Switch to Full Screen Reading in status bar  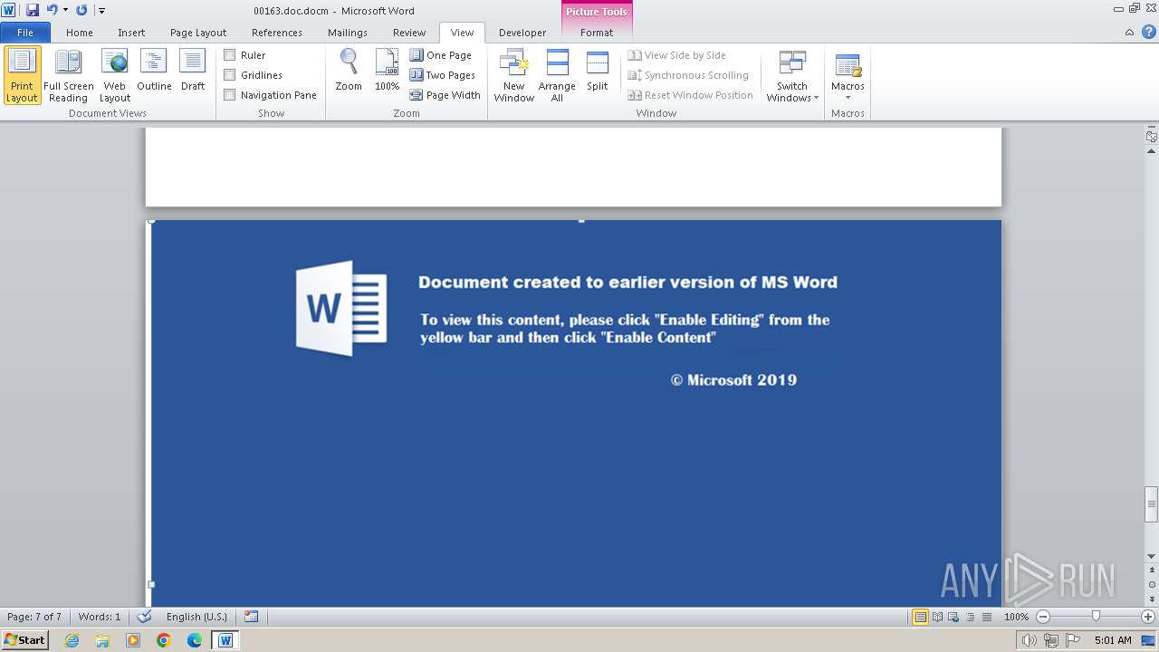937,617
